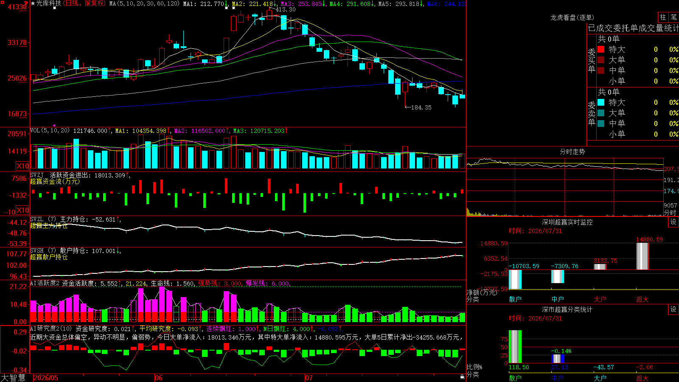Click the MA1: 212.770 value in header

205,3
